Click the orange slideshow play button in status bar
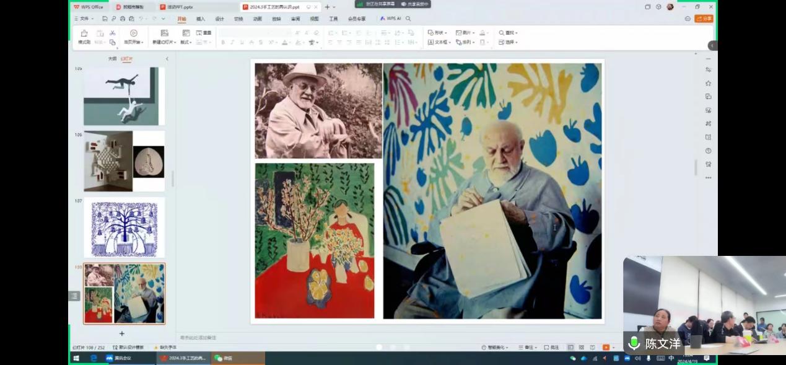 (x=606, y=347)
